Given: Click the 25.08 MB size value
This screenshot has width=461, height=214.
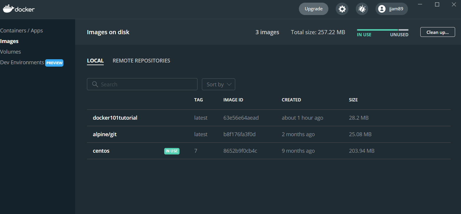Looking at the screenshot, I should coord(360,134).
